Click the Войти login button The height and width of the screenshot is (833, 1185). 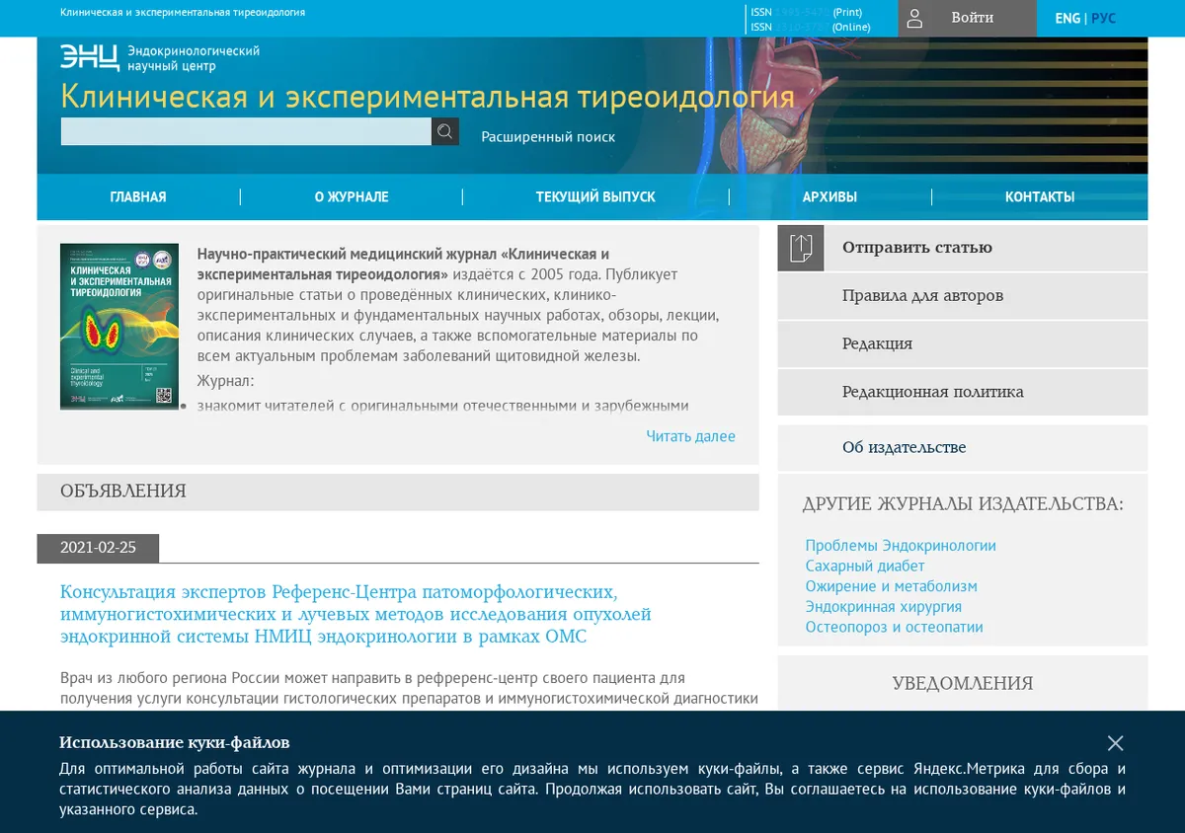[972, 18]
